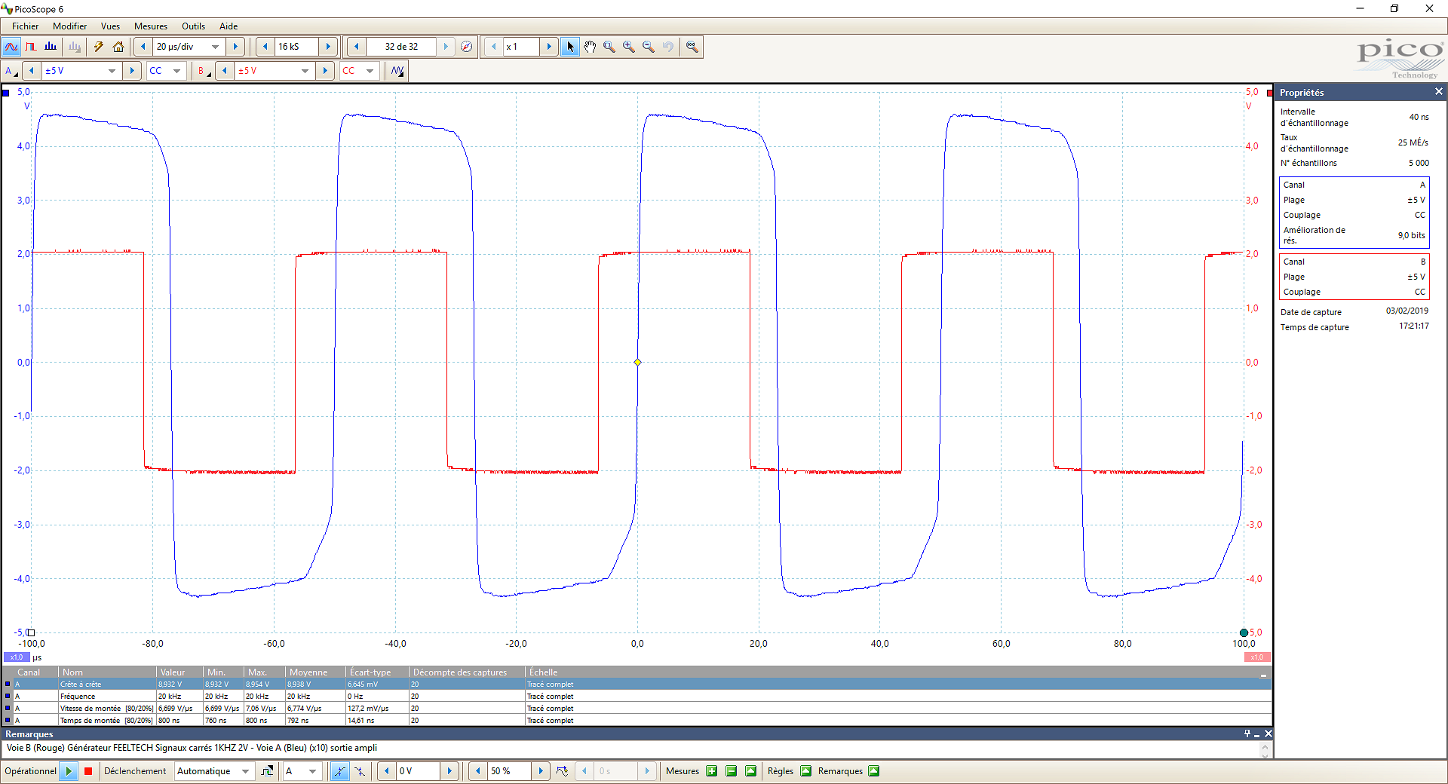Image resolution: width=1448 pixels, height=784 pixels.
Task: Click channel A x1,0 axis scale button
Action: [17, 657]
